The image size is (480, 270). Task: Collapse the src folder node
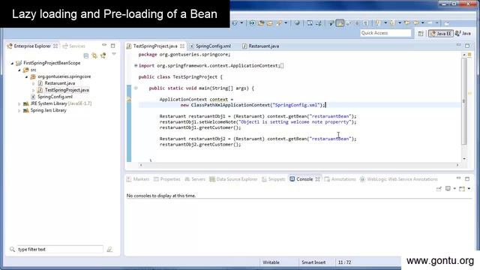(x=19, y=70)
